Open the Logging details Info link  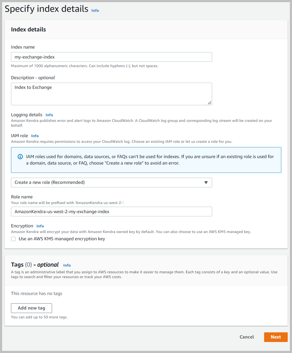pos(49,115)
